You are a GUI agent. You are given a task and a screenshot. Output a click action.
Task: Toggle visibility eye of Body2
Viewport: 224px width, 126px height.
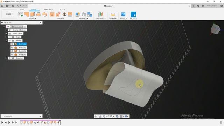tap(12, 48)
